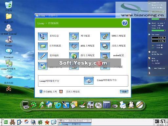The image size is (168, 126).
Task: Click the red star icon in the taskbar
Action: coord(47,122)
